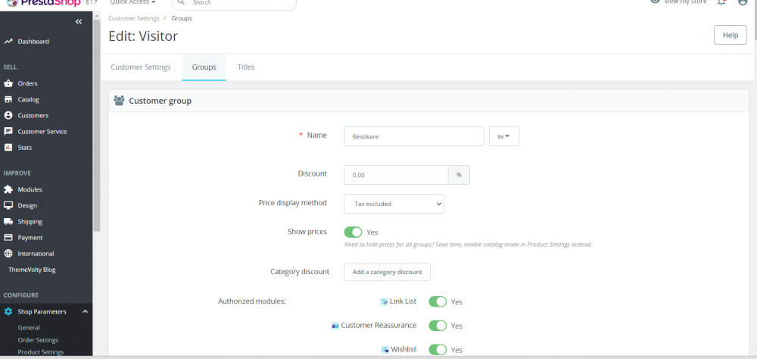Select the Groups tab
This screenshot has width=757, height=359.
tap(204, 67)
